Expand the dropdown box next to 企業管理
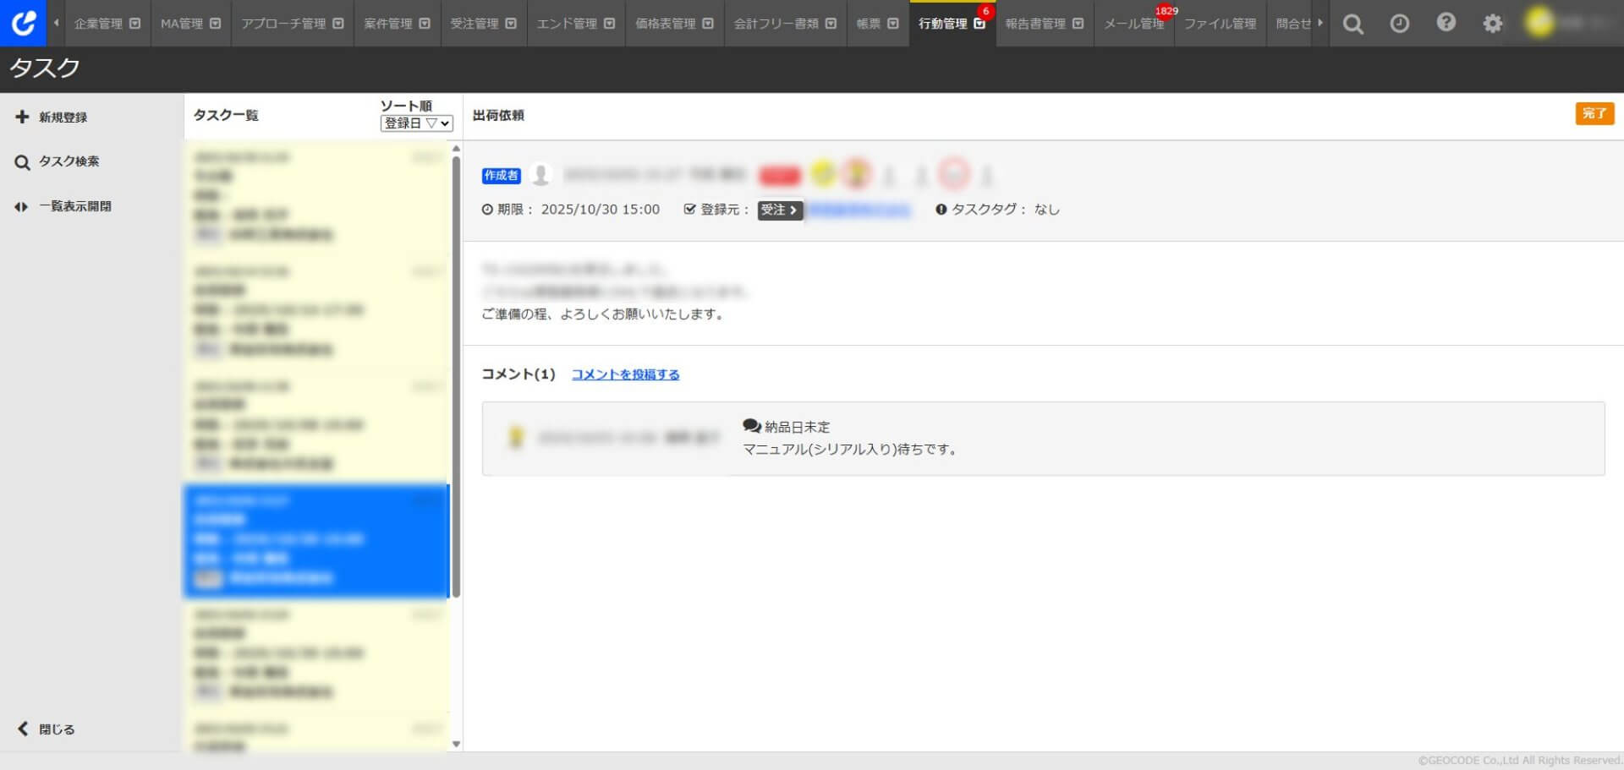1624x770 pixels. coord(134,24)
